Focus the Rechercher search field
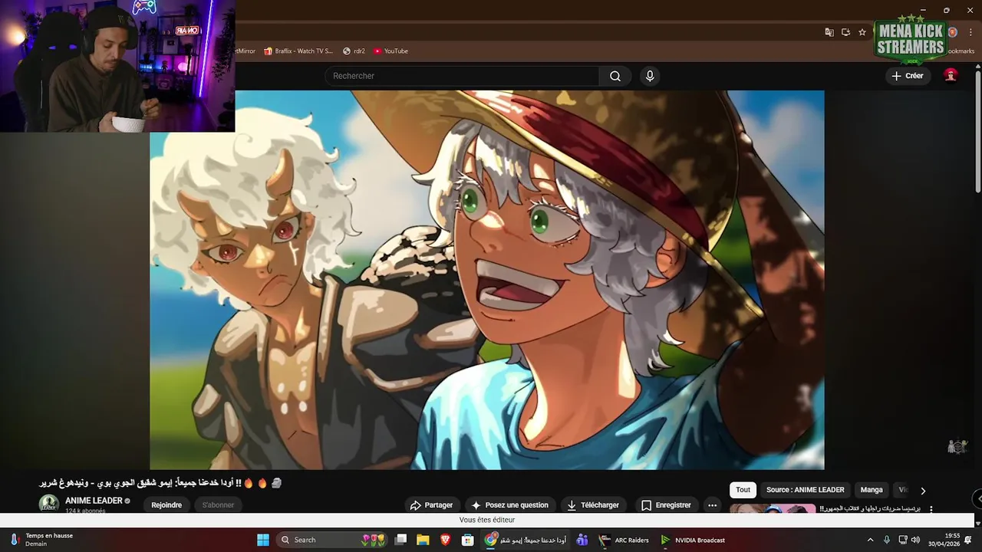 click(x=462, y=76)
